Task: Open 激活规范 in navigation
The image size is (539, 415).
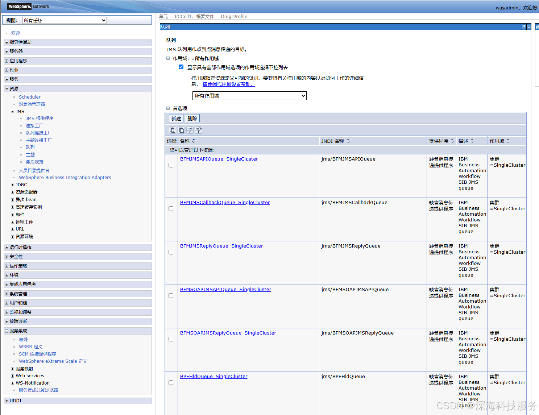Action: tap(34, 162)
